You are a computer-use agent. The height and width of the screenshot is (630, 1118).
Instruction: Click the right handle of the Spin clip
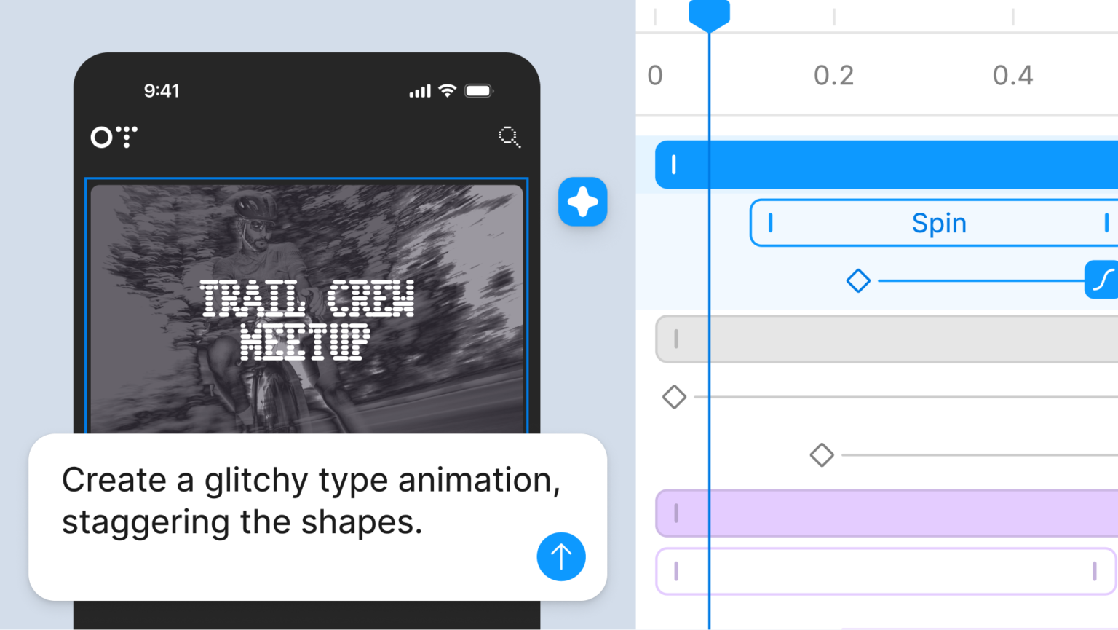click(1106, 223)
